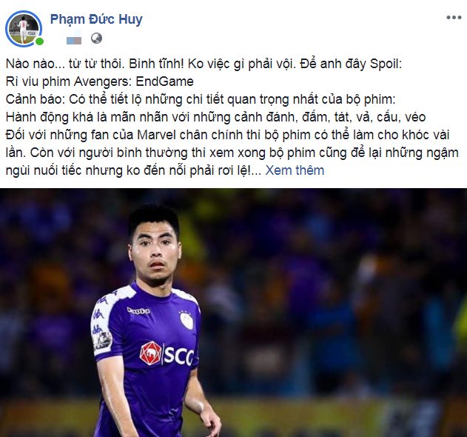Viewport: 467px width, 437px height.
Task: Click the 'Cảnh báo' warning text line
Action: tap(201, 99)
